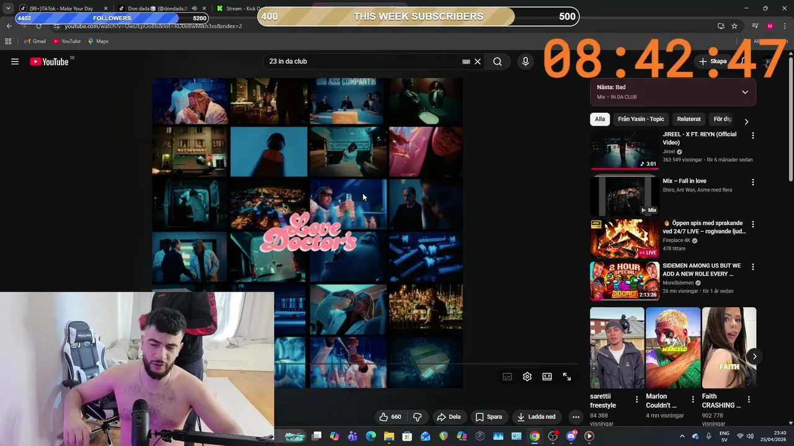Click the browser back arrow
Viewport: 794px width, 446px height.
9,26
